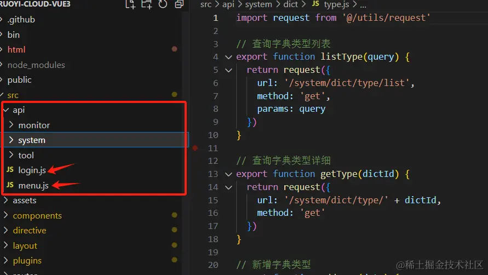Viewport: 488px width, 275px height.
Task: Select the src folder
Action: (x=13, y=95)
